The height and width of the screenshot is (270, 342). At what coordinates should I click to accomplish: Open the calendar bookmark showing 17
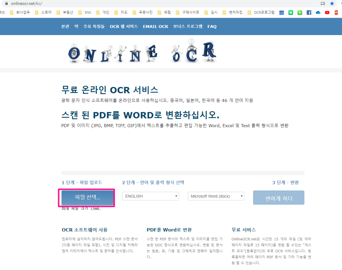[282, 13]
